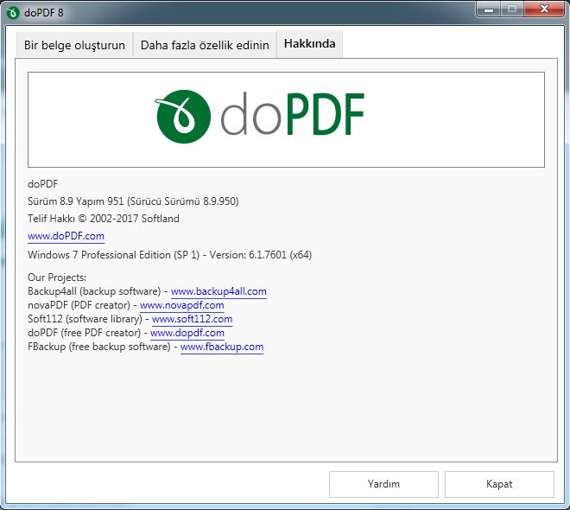Click the Yardım button
Screen dimensions: 570x510
click(383, 484)
